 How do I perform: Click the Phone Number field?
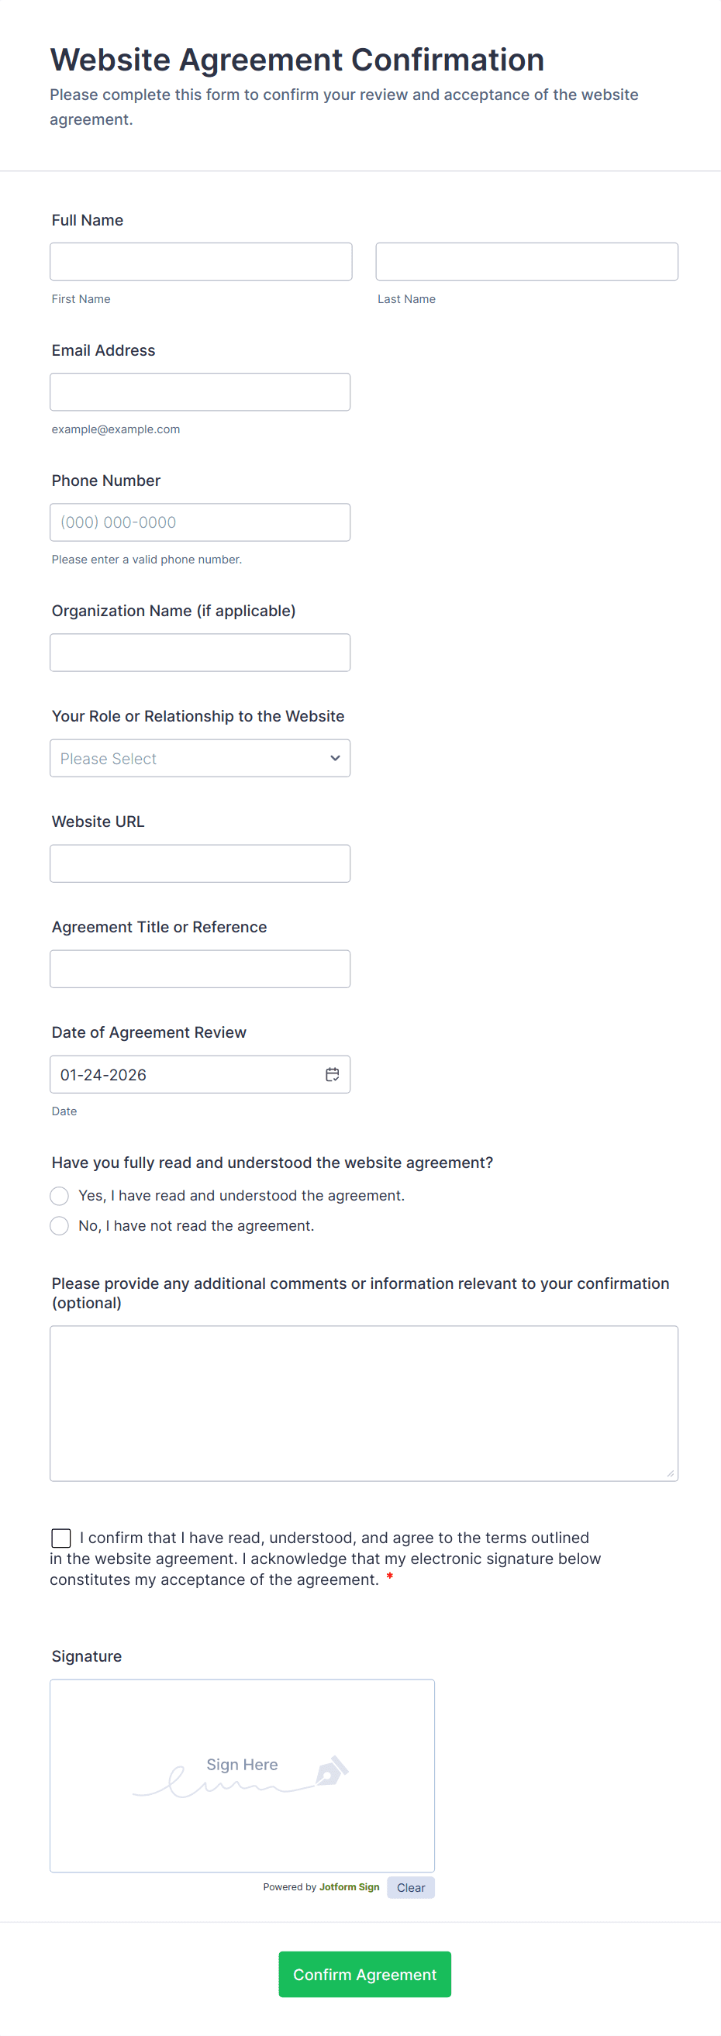tap(200, 522)
